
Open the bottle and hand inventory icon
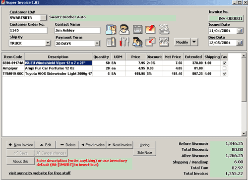pos(111,30)
